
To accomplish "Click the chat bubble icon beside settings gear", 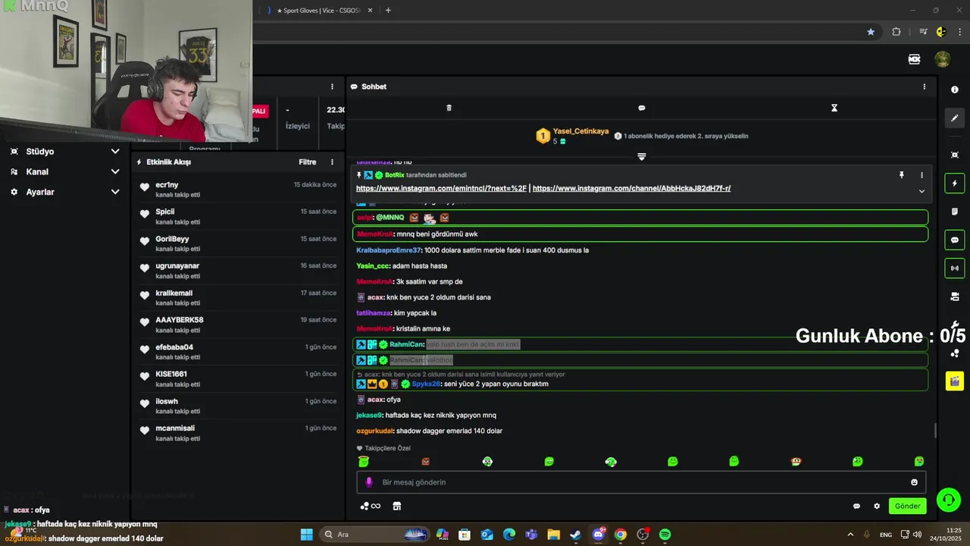I will [856, 506].
